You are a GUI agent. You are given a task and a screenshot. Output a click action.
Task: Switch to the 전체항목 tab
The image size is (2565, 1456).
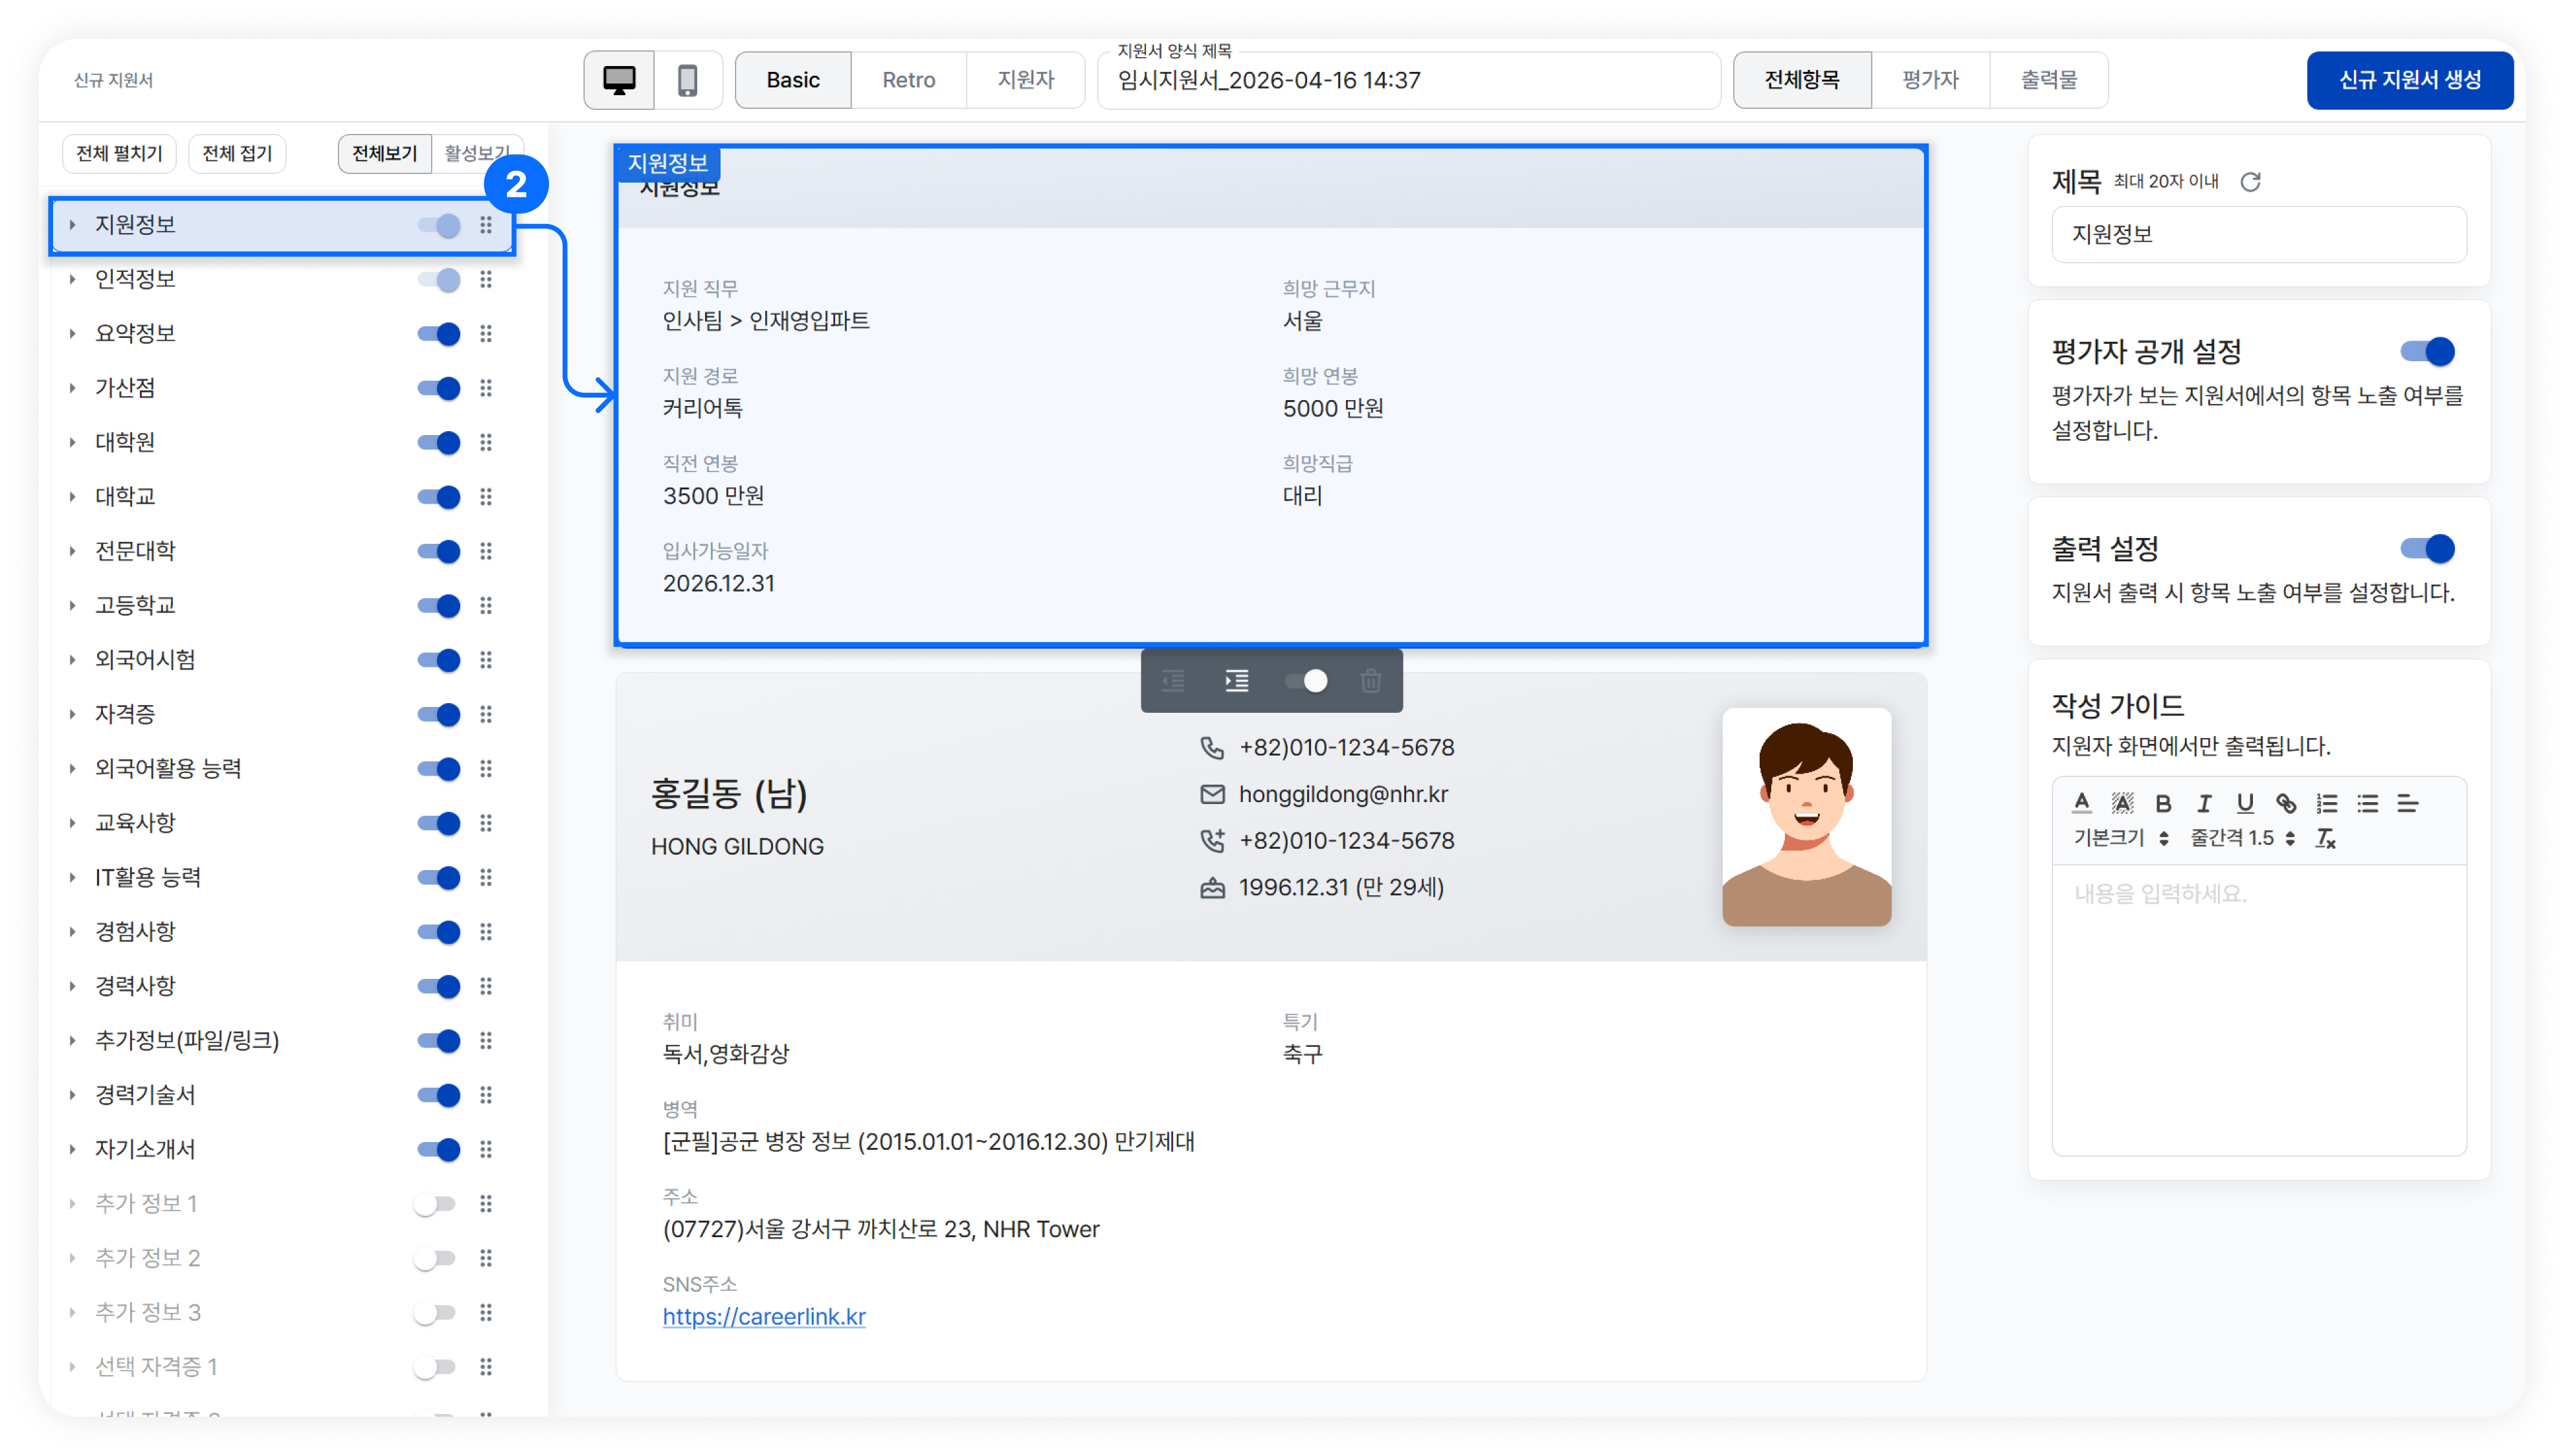pos(1802,80)
